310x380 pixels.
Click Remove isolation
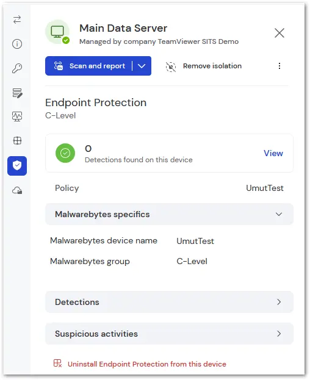point(204,66)
